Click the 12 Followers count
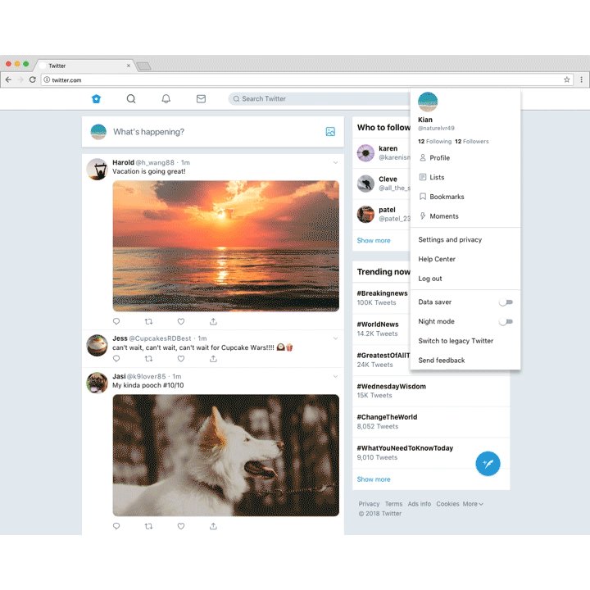The width and height of the screenshot is (590, 590). (x=472, y=142)
